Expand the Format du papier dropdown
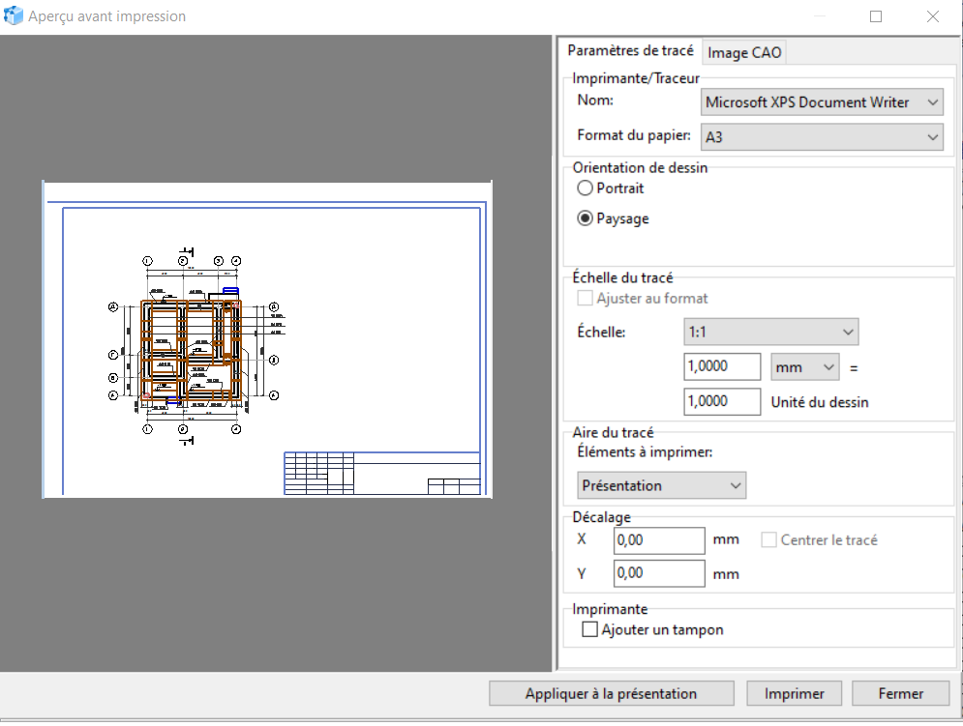This screenshot has height=726, width=963. click(821, 137)
